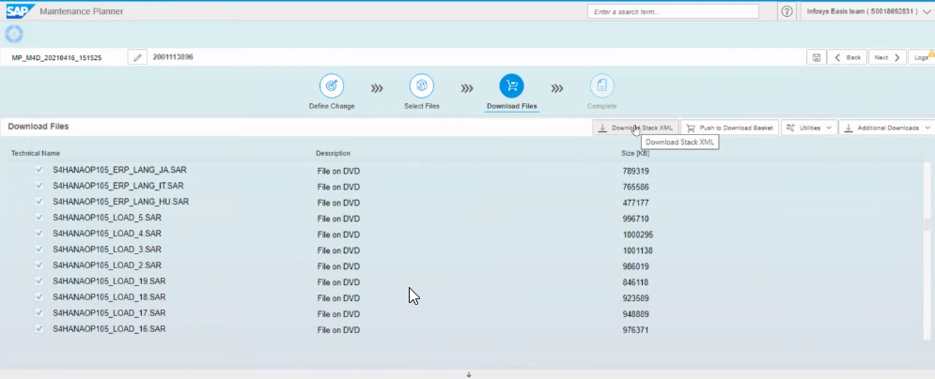Click file name S4HANAOP105_ERP_LANG_JA.SAR

click(x=119, y=170)
